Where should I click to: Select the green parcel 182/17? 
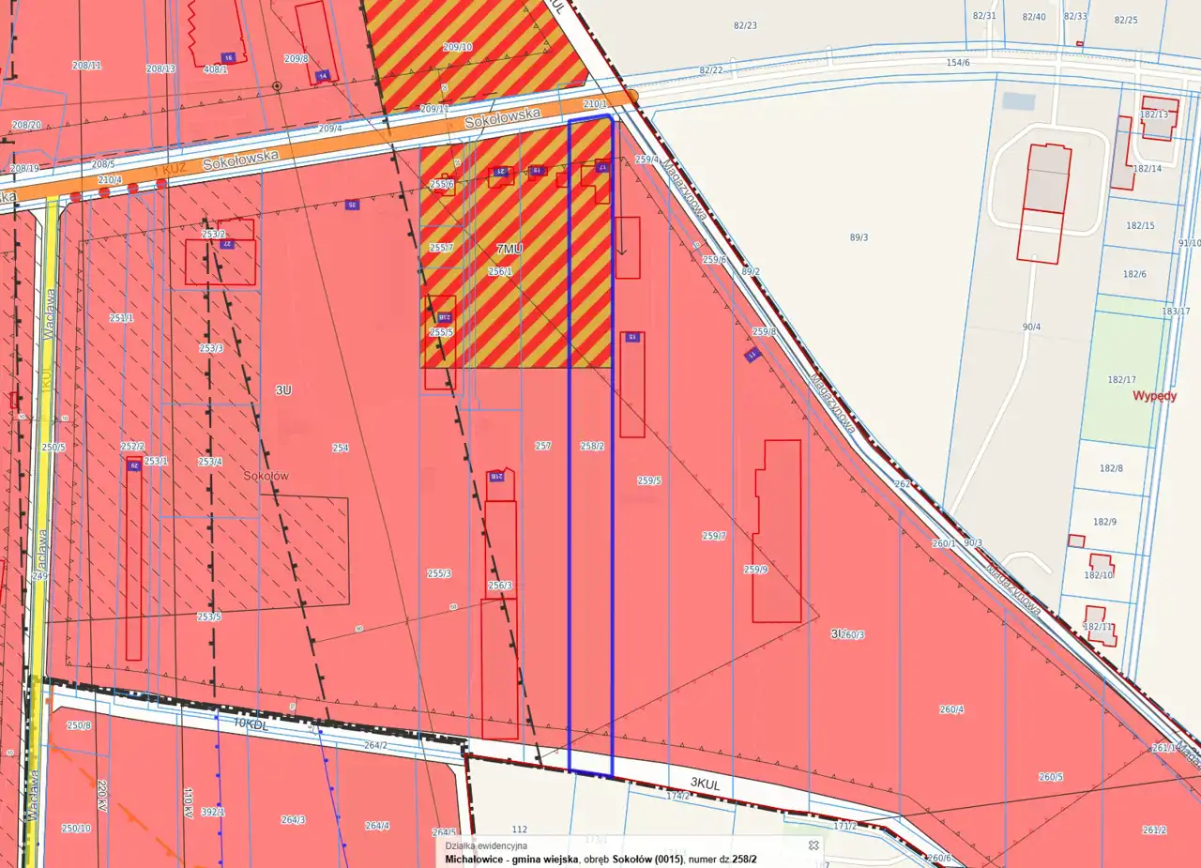click(1121, 379)
